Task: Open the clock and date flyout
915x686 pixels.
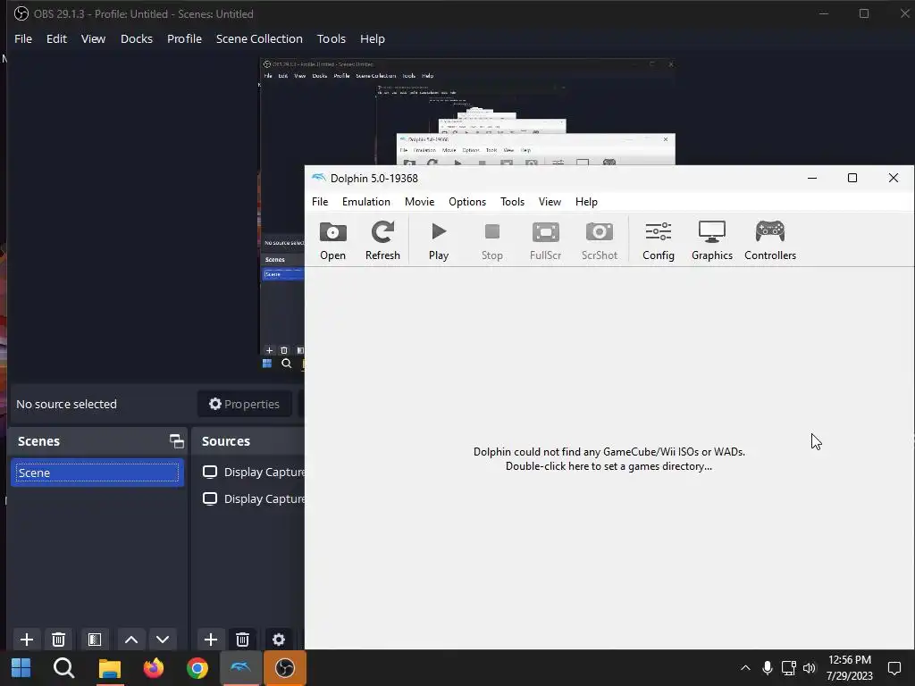Action: point(850,668)
